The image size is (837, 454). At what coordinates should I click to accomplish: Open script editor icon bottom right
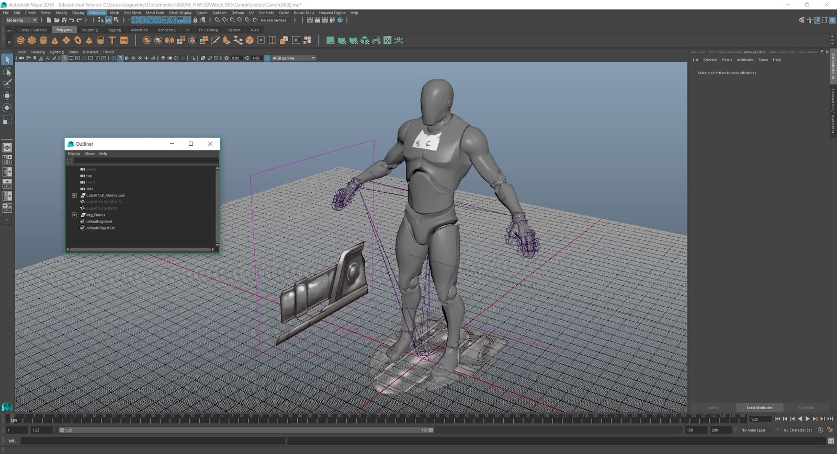831,441
